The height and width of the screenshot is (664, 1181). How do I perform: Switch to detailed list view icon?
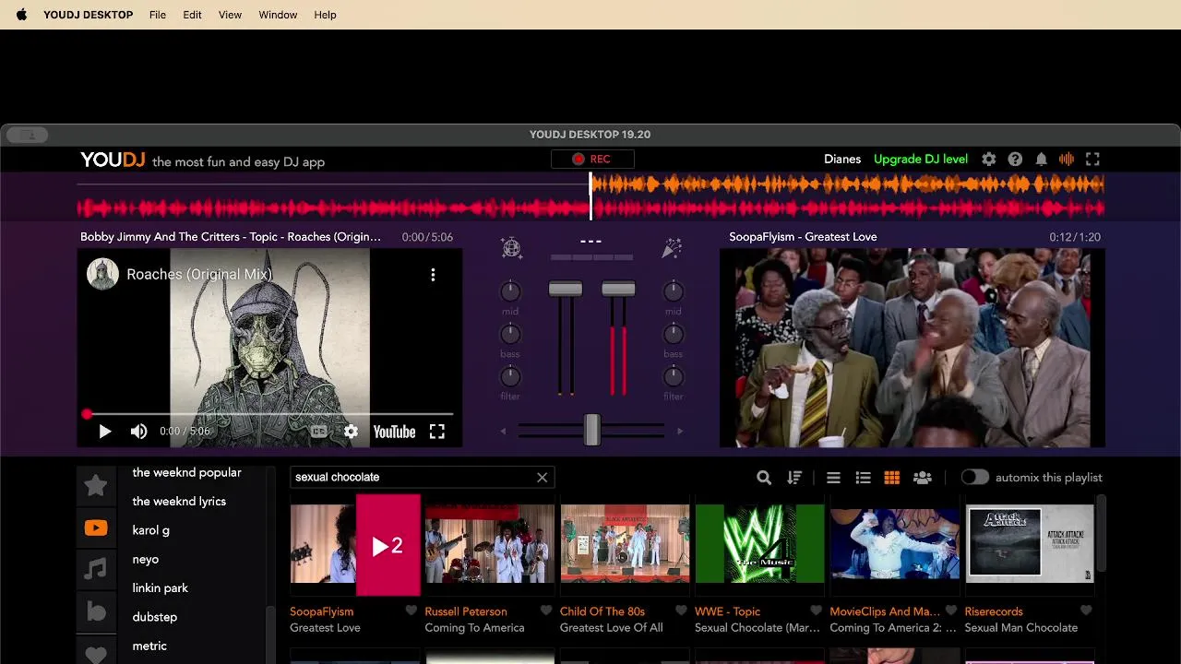(863, 478)
